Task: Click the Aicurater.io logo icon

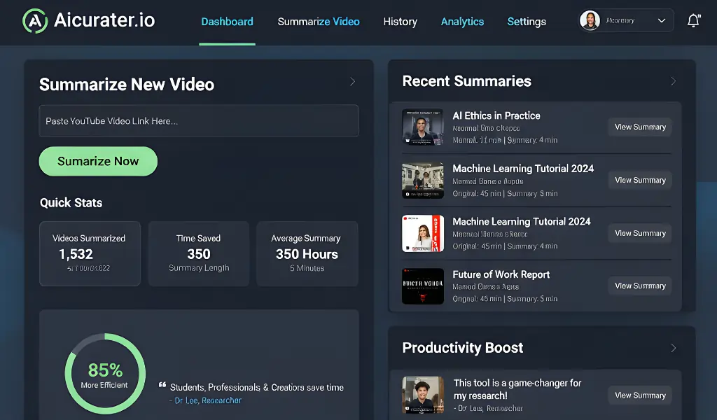Action: (x=33, y=20)
